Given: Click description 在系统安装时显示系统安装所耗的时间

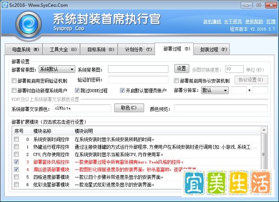Looking at the screenshot, I should point(114,139).
